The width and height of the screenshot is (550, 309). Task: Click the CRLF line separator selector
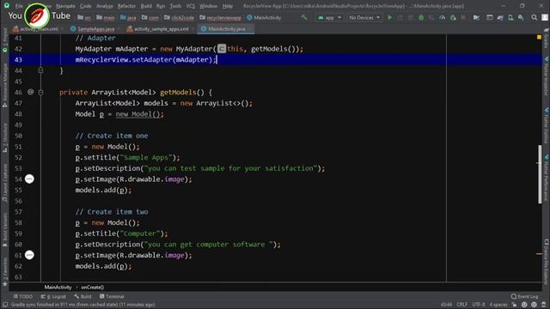click(461, 305)
